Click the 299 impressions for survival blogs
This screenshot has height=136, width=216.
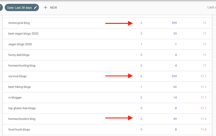point(174,76)
